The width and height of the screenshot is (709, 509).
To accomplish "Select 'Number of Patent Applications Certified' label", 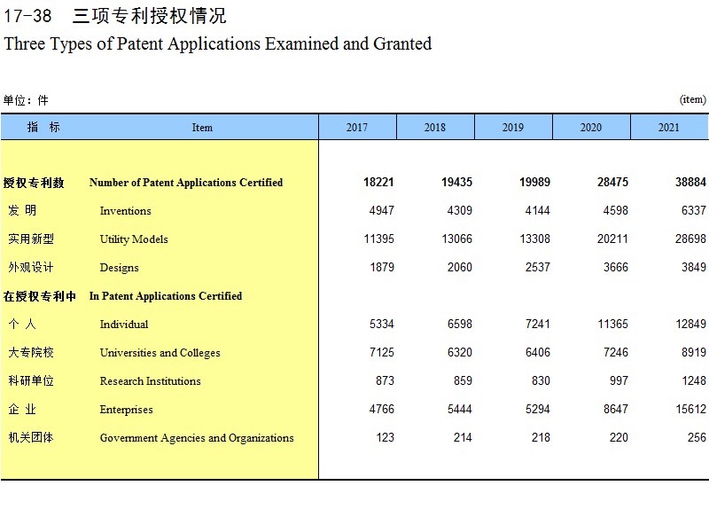I will click(186, 183).
